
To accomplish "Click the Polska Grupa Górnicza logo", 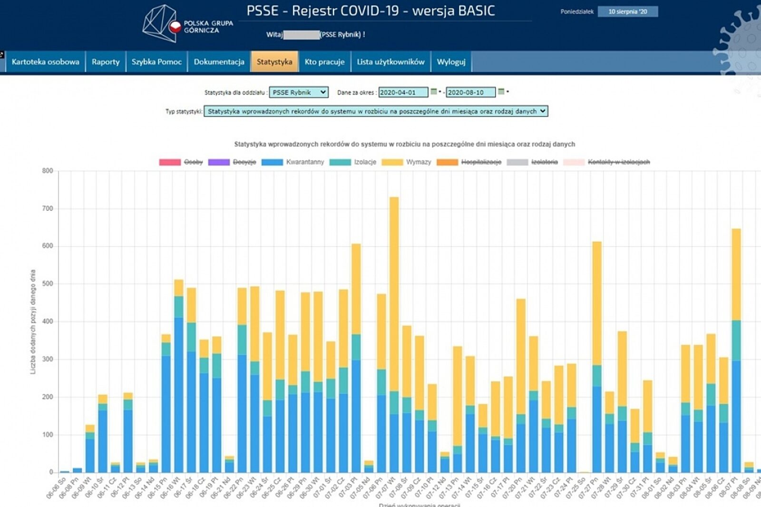I will [x=187, y=24].
